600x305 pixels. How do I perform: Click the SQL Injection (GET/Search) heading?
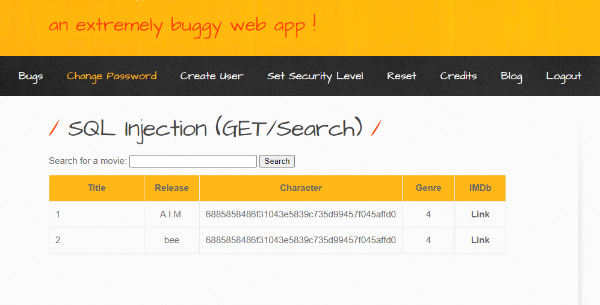pyautogui.click(x=215, y=128)
